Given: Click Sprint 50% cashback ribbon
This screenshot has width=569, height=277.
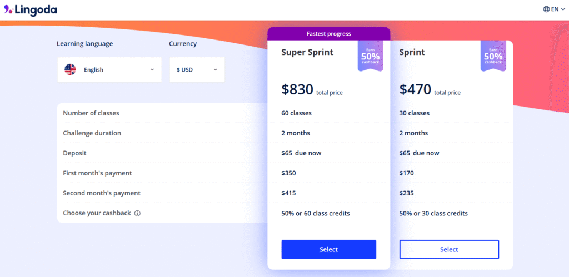Looking at the screenshot, I should pyautogui.click(x=492, y=56).
